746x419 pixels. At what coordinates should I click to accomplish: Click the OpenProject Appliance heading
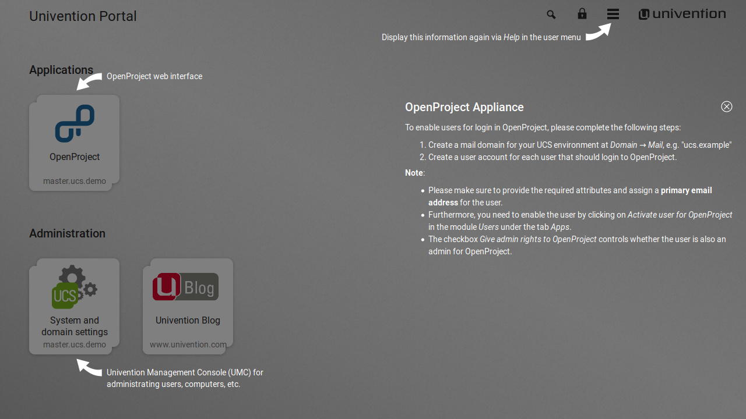click(465, 107)
